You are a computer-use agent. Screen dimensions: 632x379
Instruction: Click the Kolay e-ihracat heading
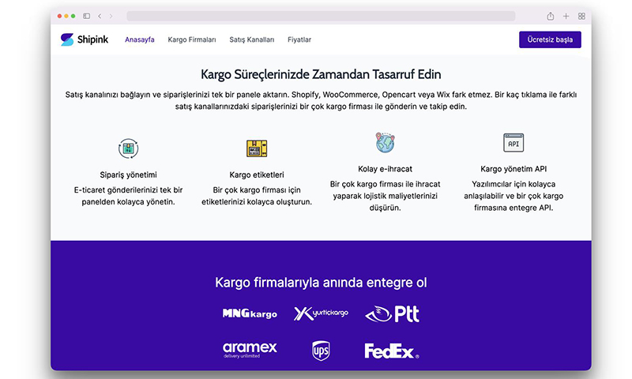[385, 169]
